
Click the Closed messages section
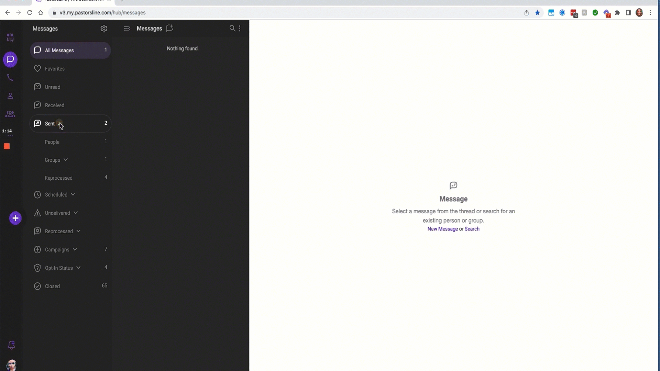click(53, 286)
